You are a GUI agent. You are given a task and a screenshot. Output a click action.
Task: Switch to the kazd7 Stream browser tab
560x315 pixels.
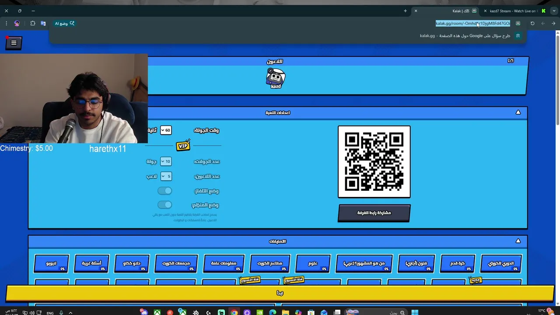(512, 11)
